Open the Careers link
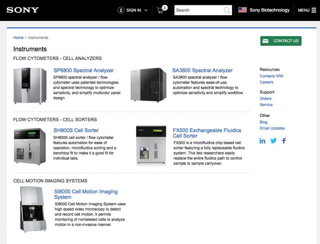320x244 pixels. point(267,82)
